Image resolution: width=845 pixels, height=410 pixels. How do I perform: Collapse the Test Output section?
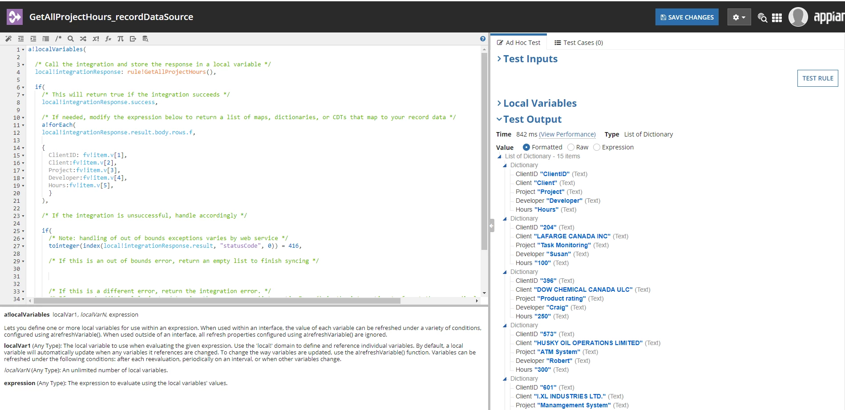529,119
